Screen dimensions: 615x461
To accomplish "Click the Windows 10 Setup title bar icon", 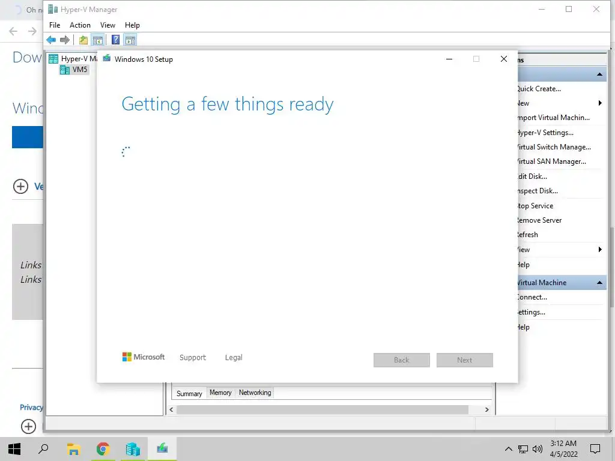I will (x=107, y=58).
